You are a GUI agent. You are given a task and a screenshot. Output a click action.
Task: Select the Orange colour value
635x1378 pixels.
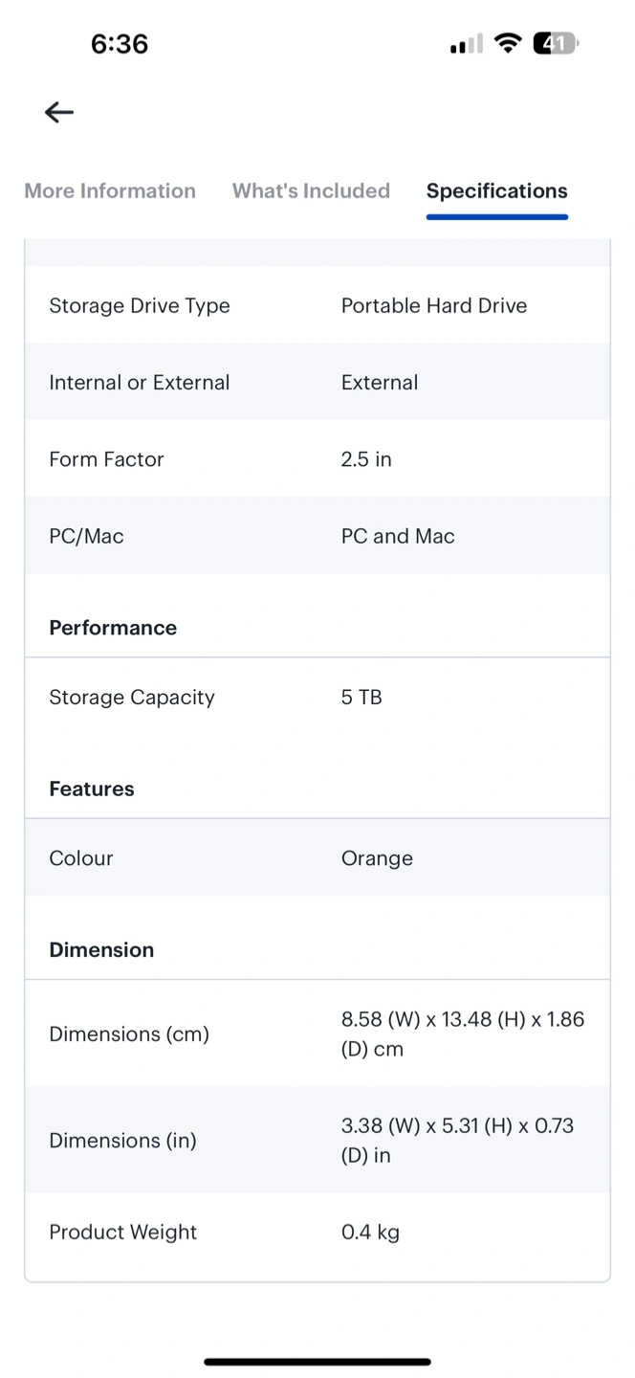pyautogui.click(x=377, y=858)
